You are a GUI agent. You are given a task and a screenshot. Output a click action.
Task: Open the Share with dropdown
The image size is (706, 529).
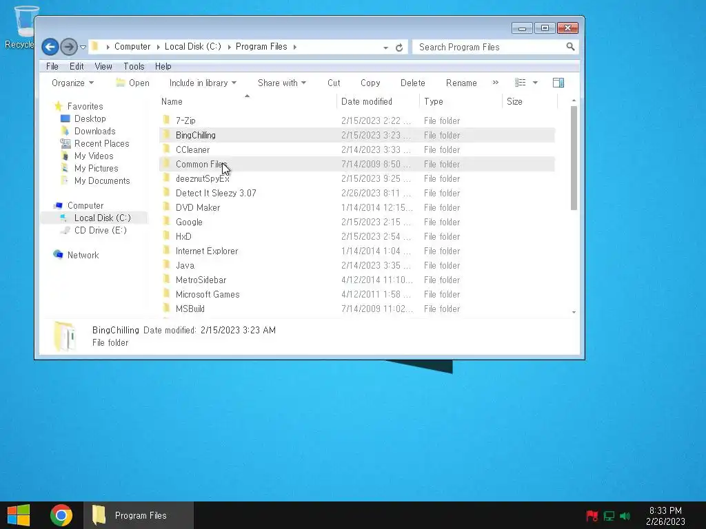point(282,83)
